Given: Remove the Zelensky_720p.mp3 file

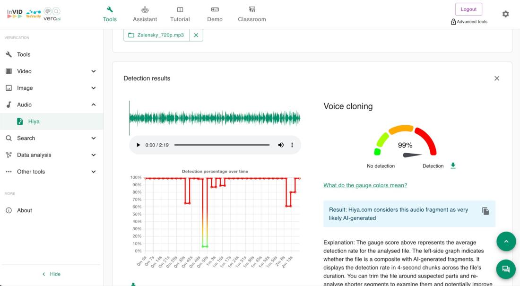Looking at the screenshot, I should coord(196,35).
